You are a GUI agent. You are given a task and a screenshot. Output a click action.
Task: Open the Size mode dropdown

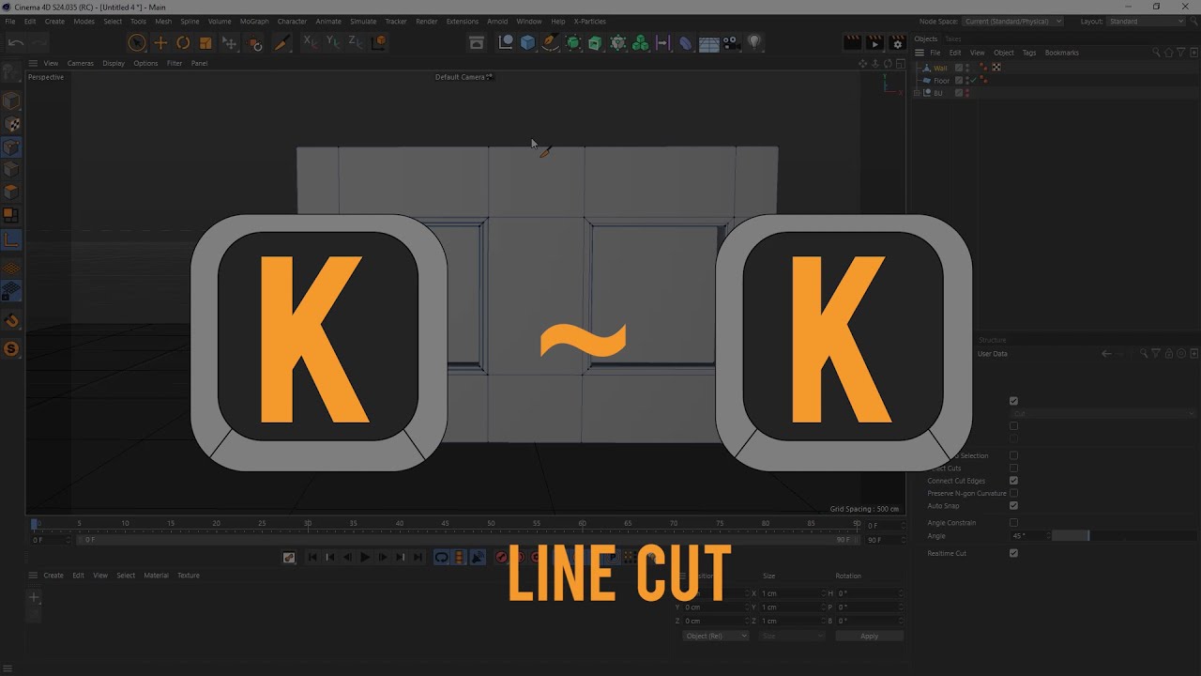(792, 636)
